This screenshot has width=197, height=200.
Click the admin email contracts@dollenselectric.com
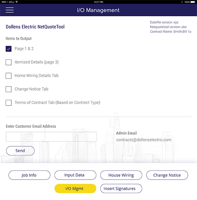pyautogui.click(x=144, y=140)
